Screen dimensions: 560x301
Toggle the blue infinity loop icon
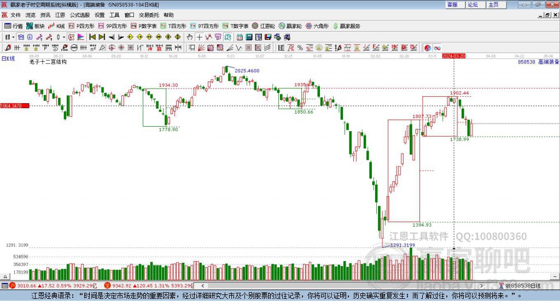pyautogui.click(x=437, y=48)
